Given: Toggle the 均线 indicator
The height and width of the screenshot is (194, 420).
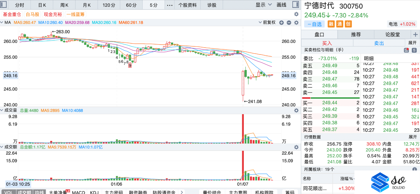Looking at the screenshot, I should point(40,192).
